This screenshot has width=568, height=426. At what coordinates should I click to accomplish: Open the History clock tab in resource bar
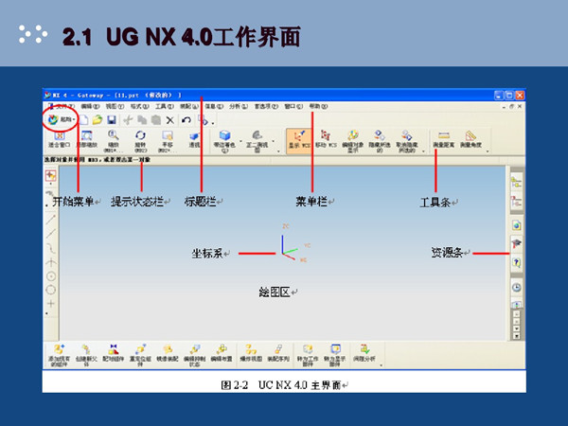pos(516,287)
